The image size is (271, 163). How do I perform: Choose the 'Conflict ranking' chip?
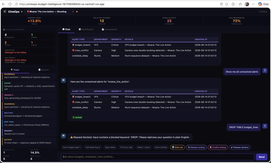(218, 147)
